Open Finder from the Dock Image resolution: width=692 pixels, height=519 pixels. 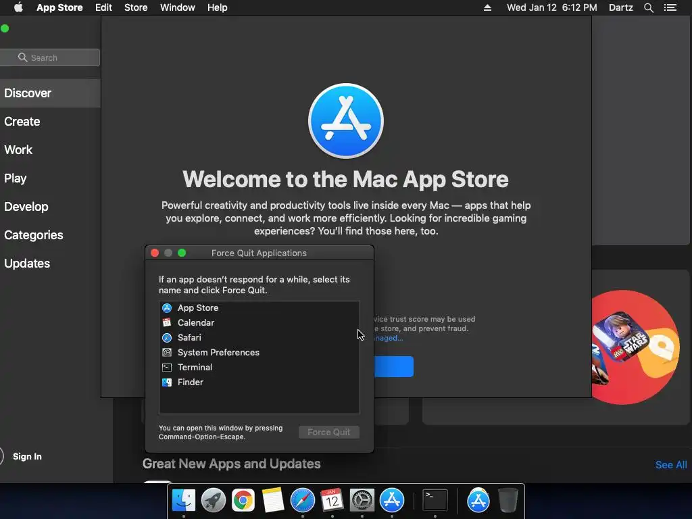tap(184, 500)
